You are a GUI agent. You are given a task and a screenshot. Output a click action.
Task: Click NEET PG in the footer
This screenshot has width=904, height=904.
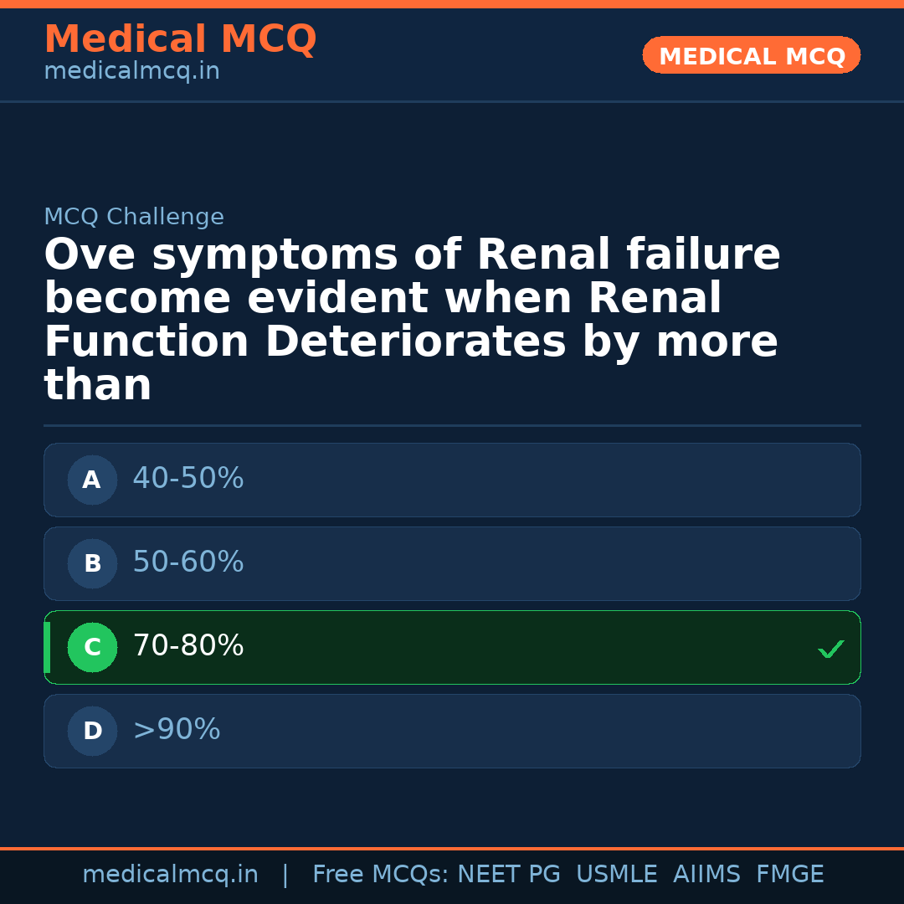tap(509, 875)
